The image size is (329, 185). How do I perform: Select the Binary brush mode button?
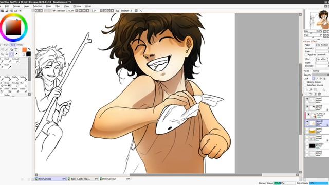coord(6,45)
